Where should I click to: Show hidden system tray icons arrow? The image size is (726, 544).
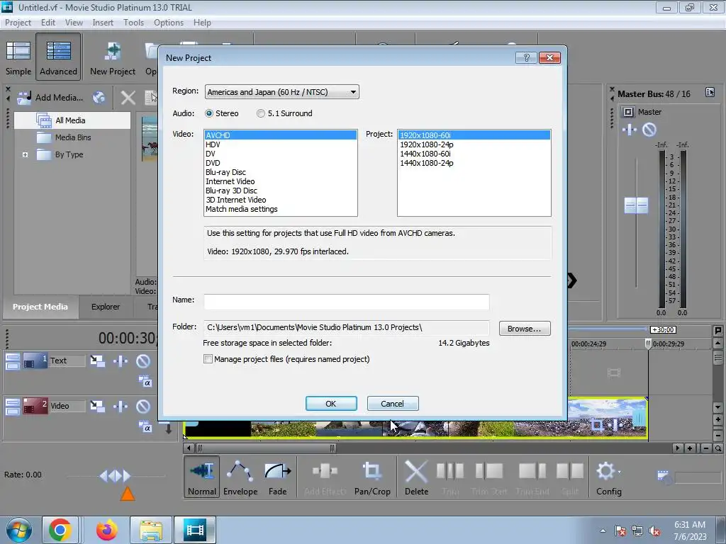[x=603, y=531]
